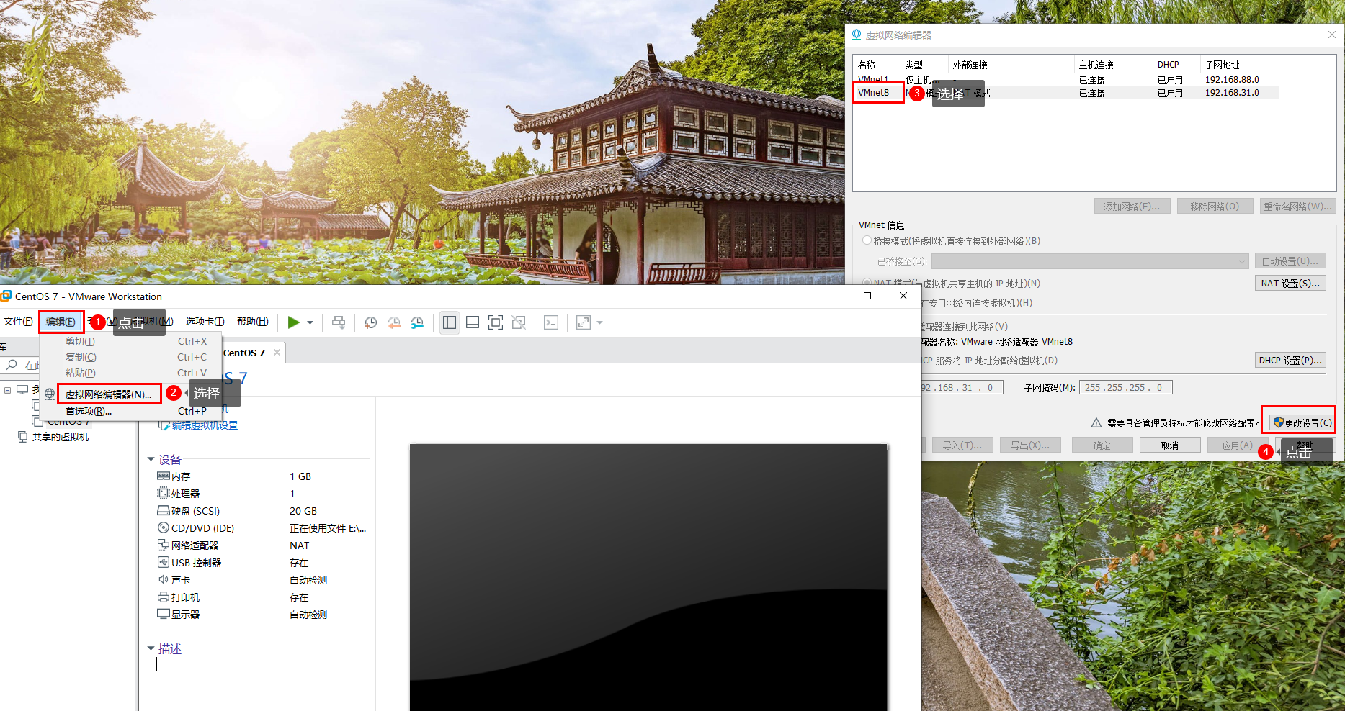Collapse the 设备 section

(x=151, y=459)
